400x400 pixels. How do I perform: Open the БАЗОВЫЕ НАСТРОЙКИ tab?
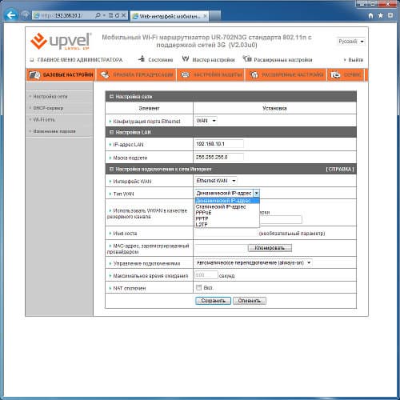pos(61,75)
